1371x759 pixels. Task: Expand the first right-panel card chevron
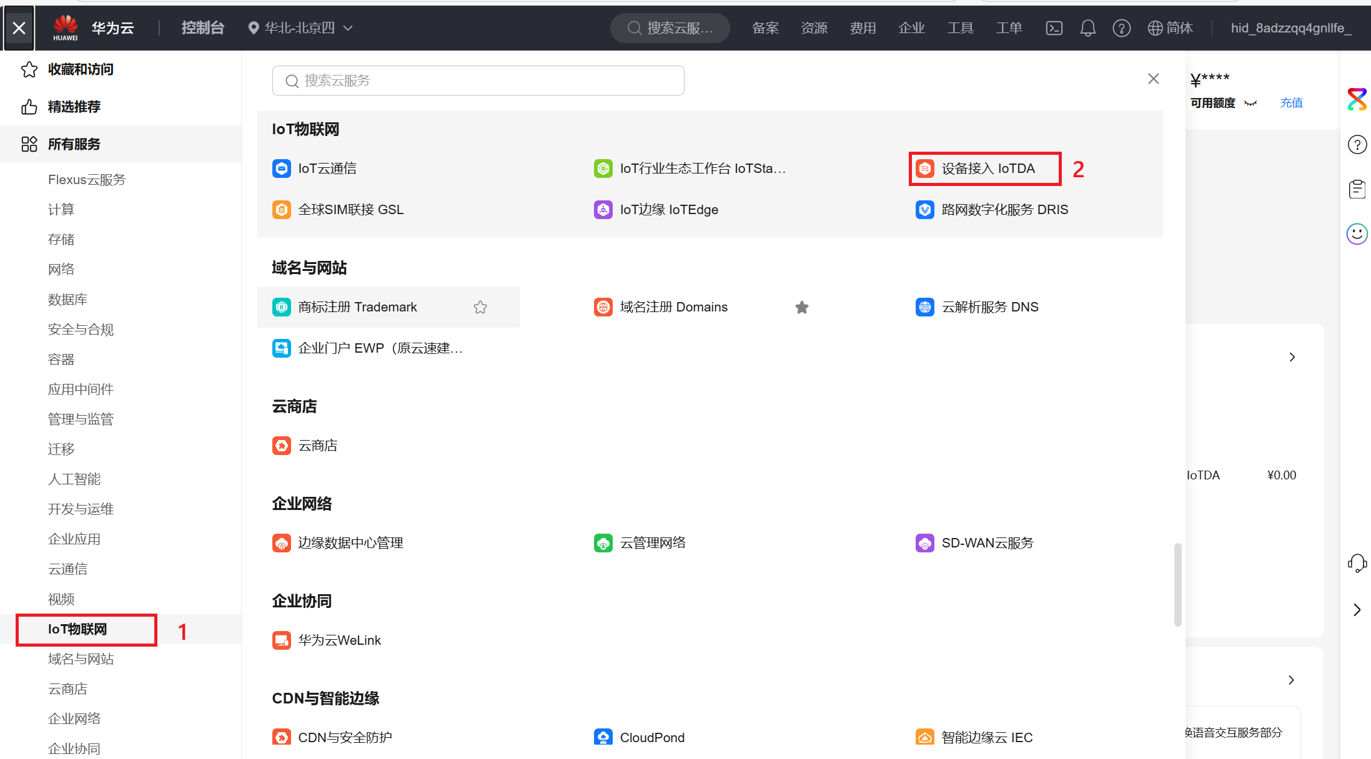pyautogui.click(x=1292, y=357)
